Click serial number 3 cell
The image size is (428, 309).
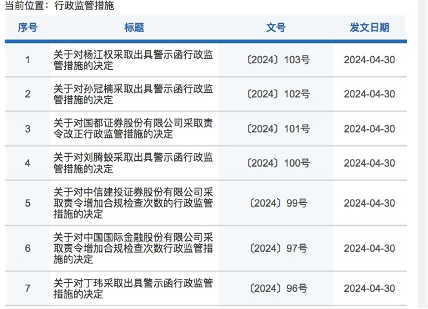pyautogui.click(x=28, y=129)
